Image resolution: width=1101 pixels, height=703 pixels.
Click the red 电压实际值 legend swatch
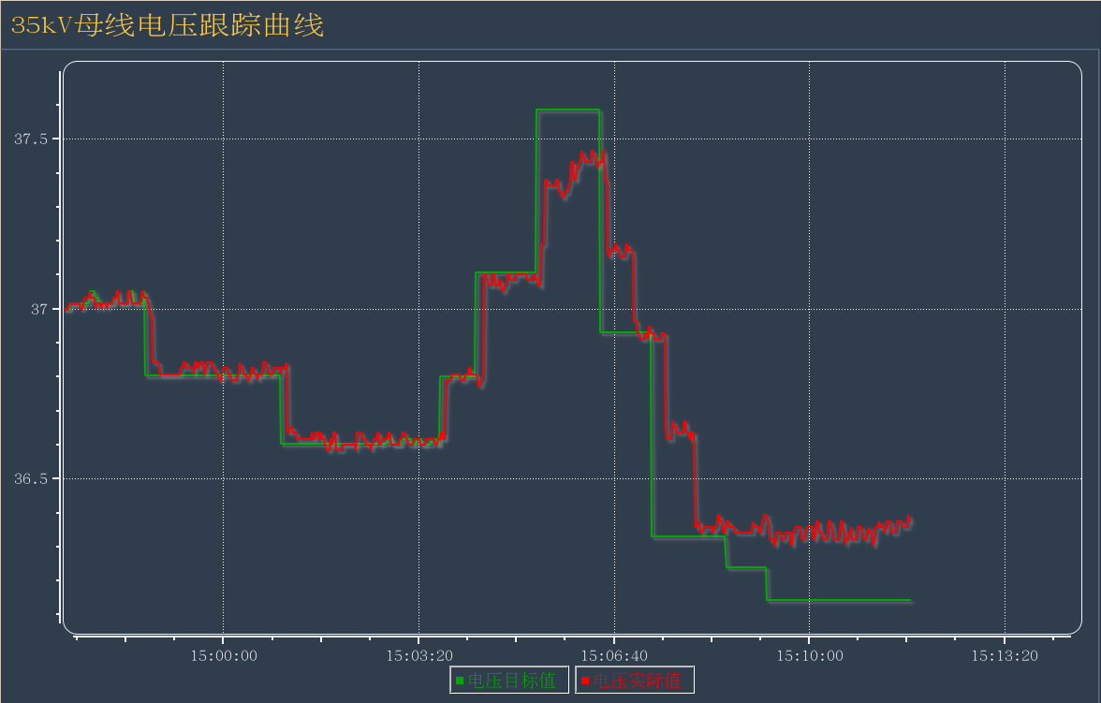pyautogui.click(x=584, y=681)
